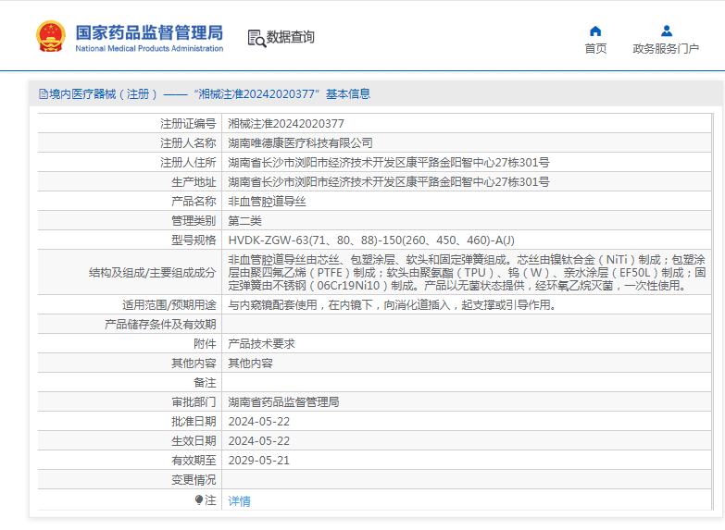
Task: Click 数据查询 heading text
Action: pyautogui.click(x=291, y=37)
